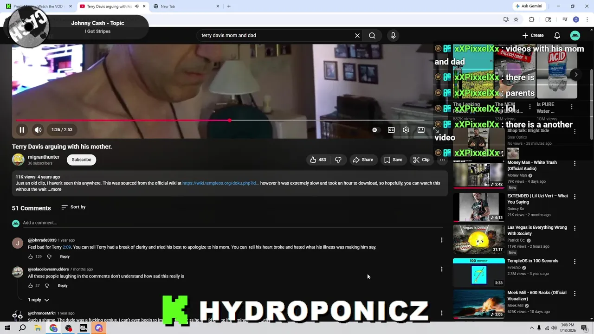594x334 pixels.
Task: Open options menu for johnrade3033's comment
Action: [442, 240]
